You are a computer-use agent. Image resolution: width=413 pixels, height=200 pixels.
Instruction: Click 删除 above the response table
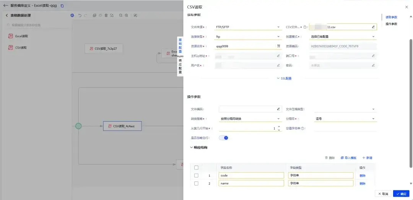(x=330, y=158)
